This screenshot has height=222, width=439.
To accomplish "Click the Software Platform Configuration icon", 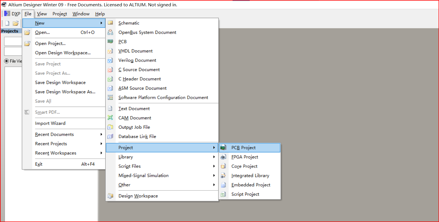I will [x=110, y=97].
